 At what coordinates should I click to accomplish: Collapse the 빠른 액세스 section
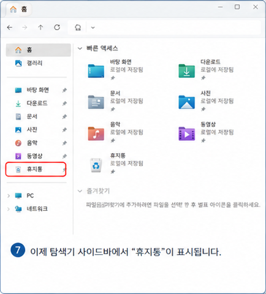click(x=80, y=48)
